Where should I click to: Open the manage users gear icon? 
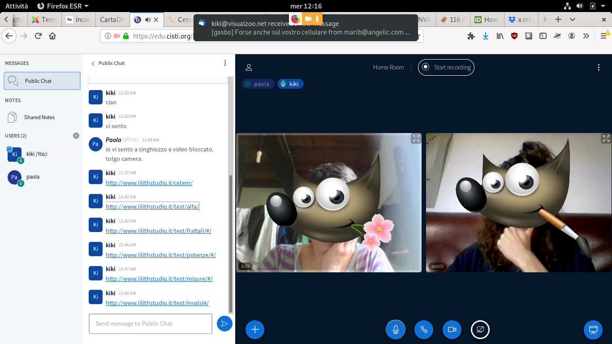pyautogui.click(x=76, y=136)
